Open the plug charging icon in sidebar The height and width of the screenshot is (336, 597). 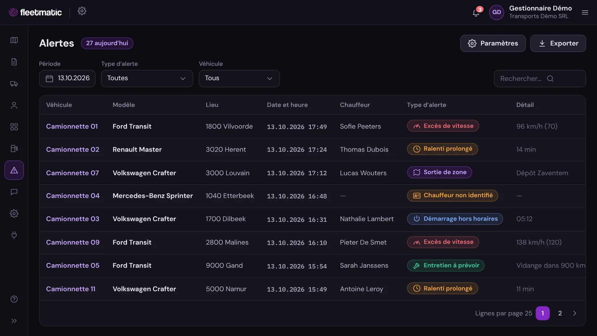(x=14, y=235)
